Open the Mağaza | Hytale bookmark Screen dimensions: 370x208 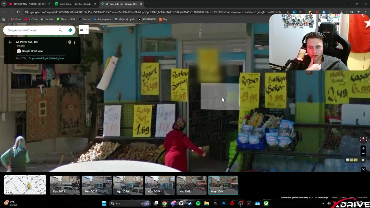(x=125, y=19)
